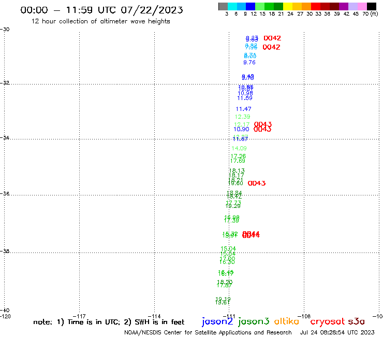Click the s3a legend label
The image size is (383, 337).
tap(357, 321)
